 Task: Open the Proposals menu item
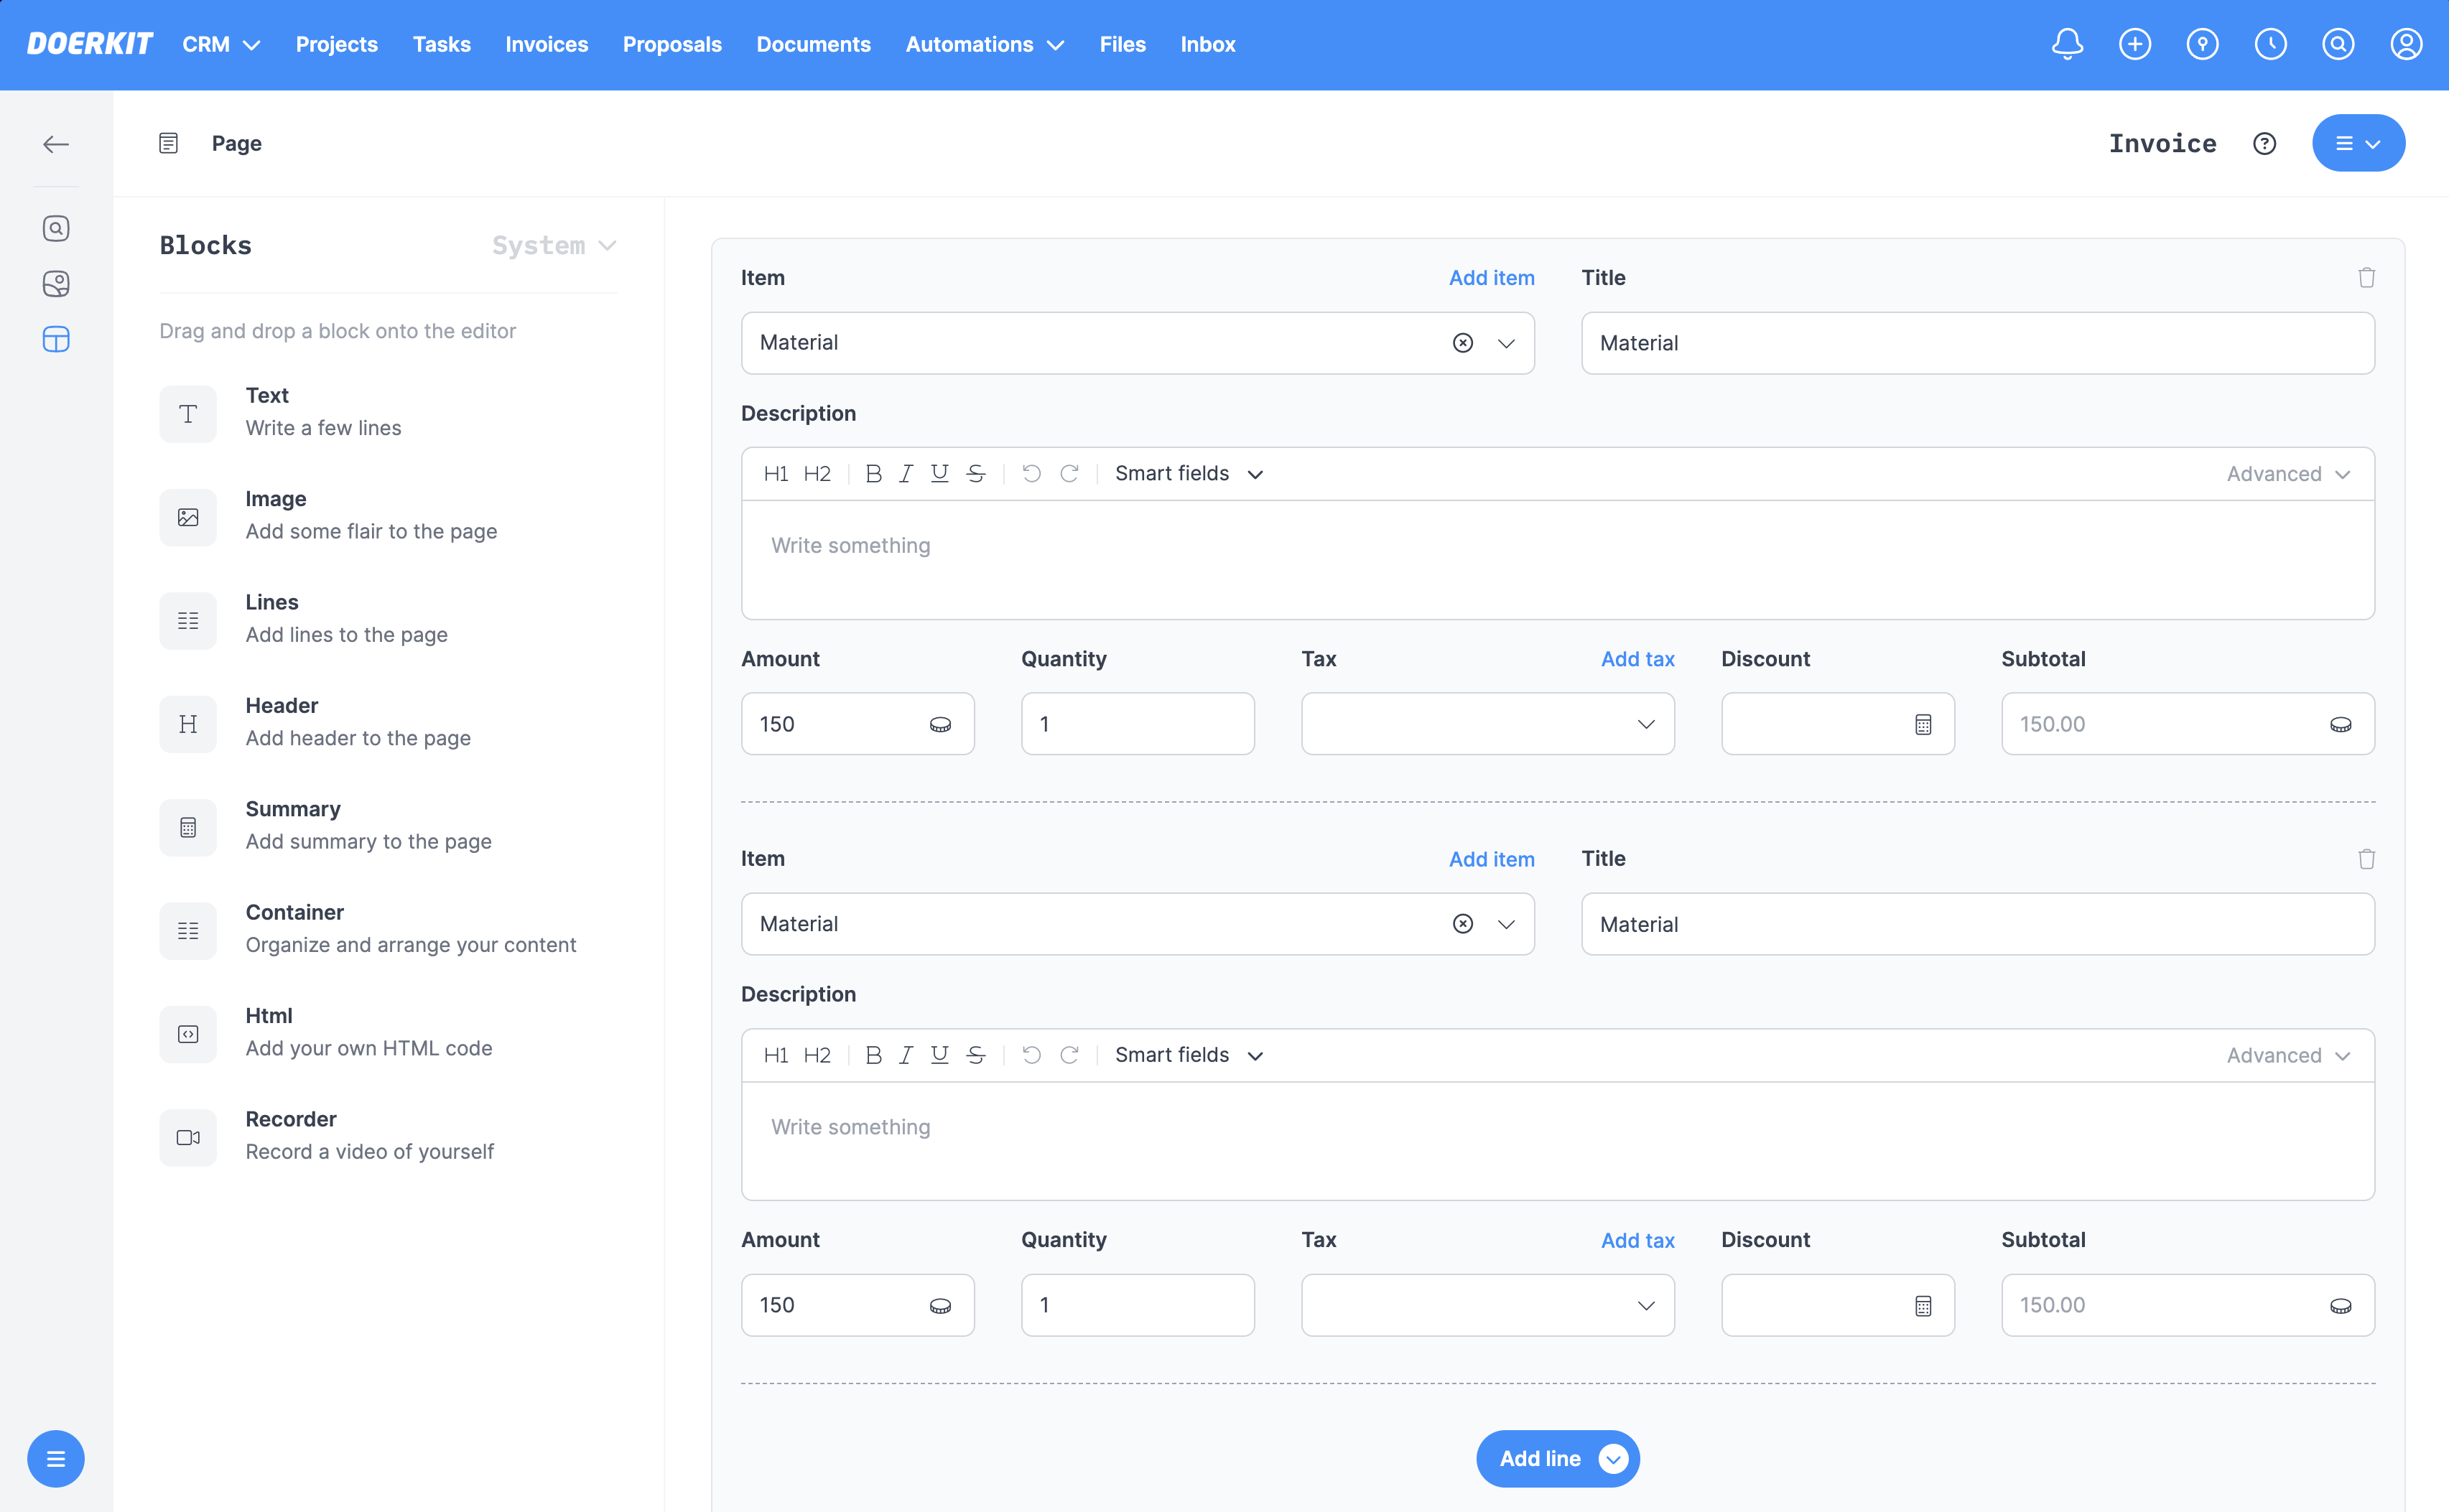tap(672, 44)
